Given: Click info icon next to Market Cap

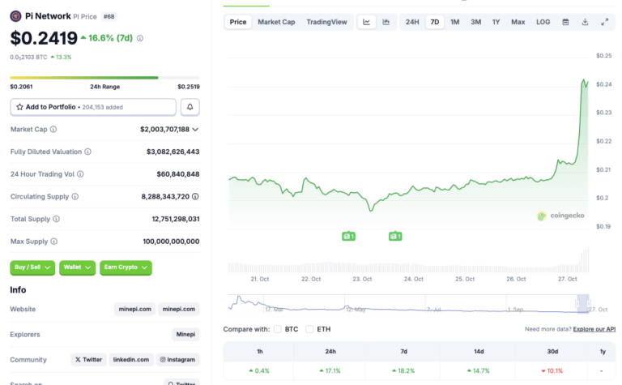Looking at the screenshot, I should tap(53, 130).
